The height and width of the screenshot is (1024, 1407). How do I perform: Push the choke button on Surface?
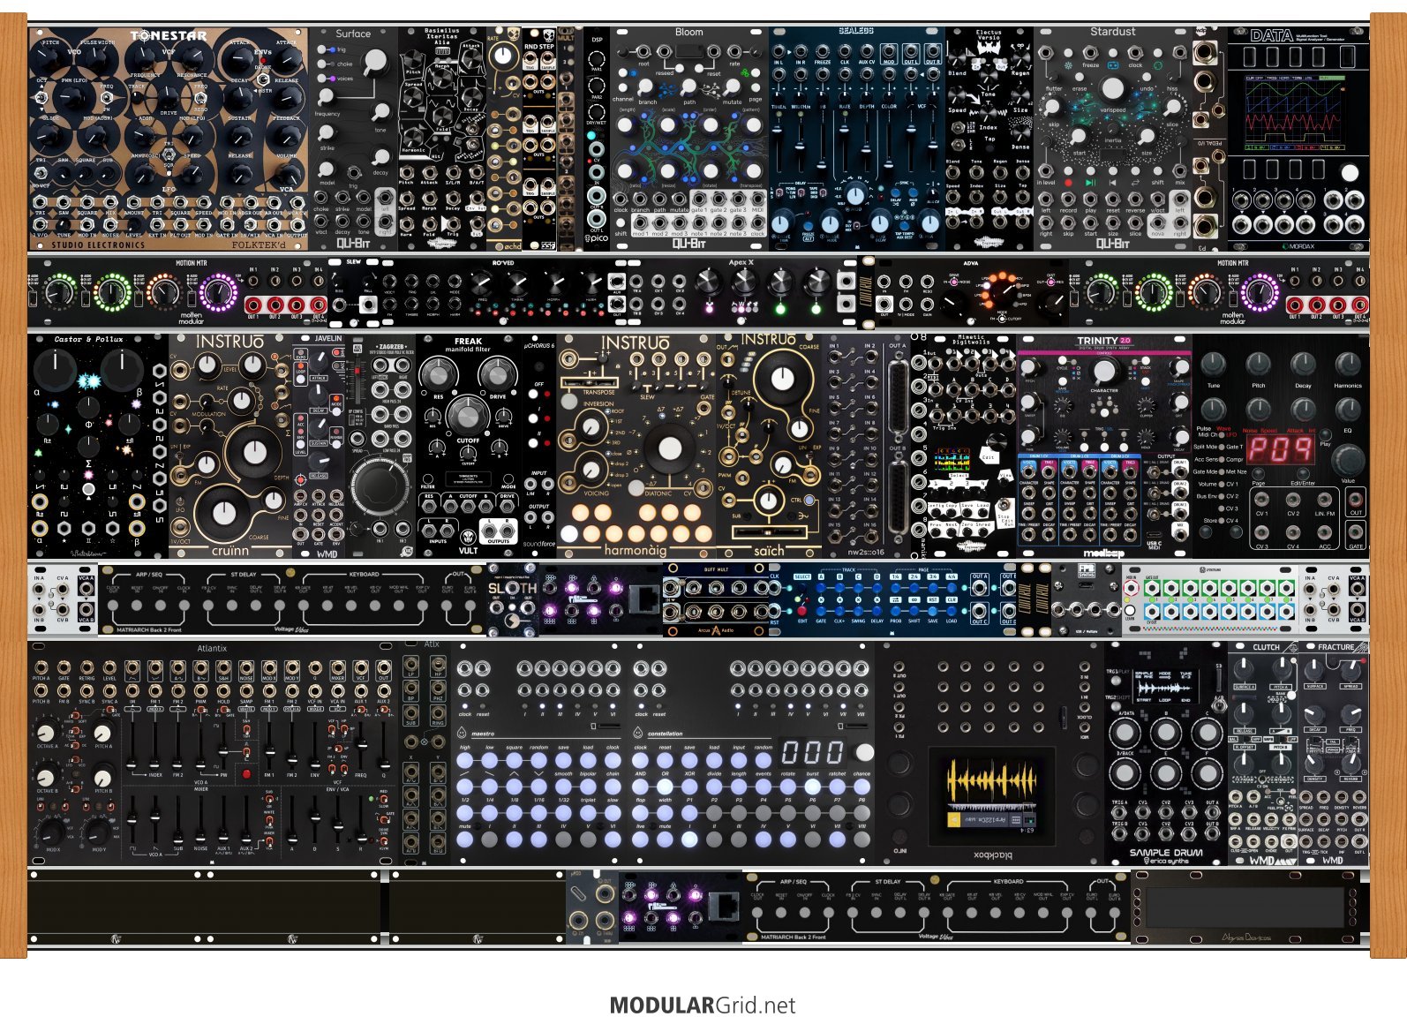point(323,64)
